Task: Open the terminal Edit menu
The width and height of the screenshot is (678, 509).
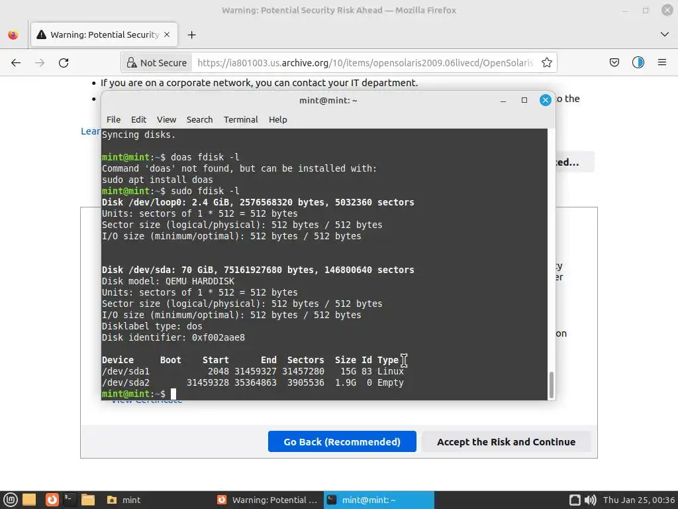Action: [x=139, y=119]
